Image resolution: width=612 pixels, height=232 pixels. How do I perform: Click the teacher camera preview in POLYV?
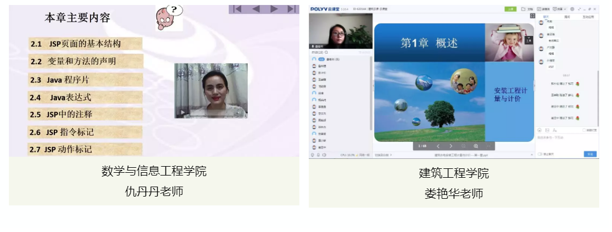(x=341, y=31)
